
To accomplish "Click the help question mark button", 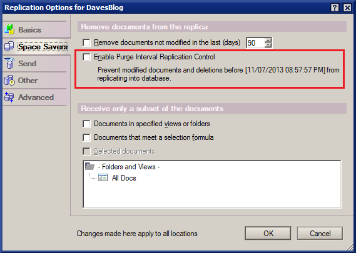I will [x=335, y=7].
